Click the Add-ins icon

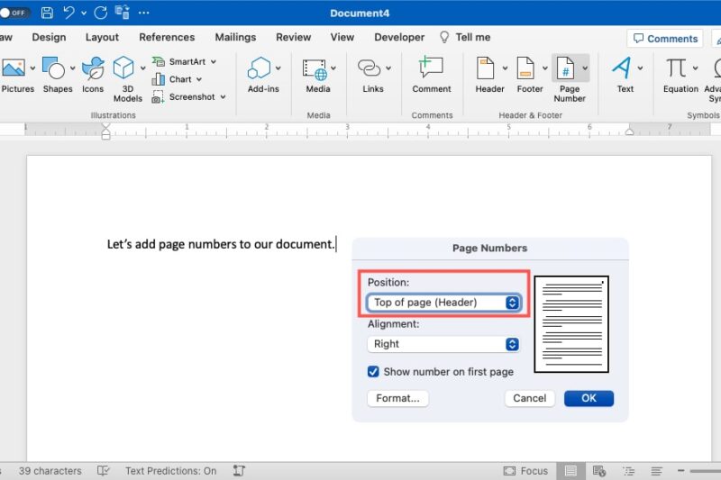(259, 68)
